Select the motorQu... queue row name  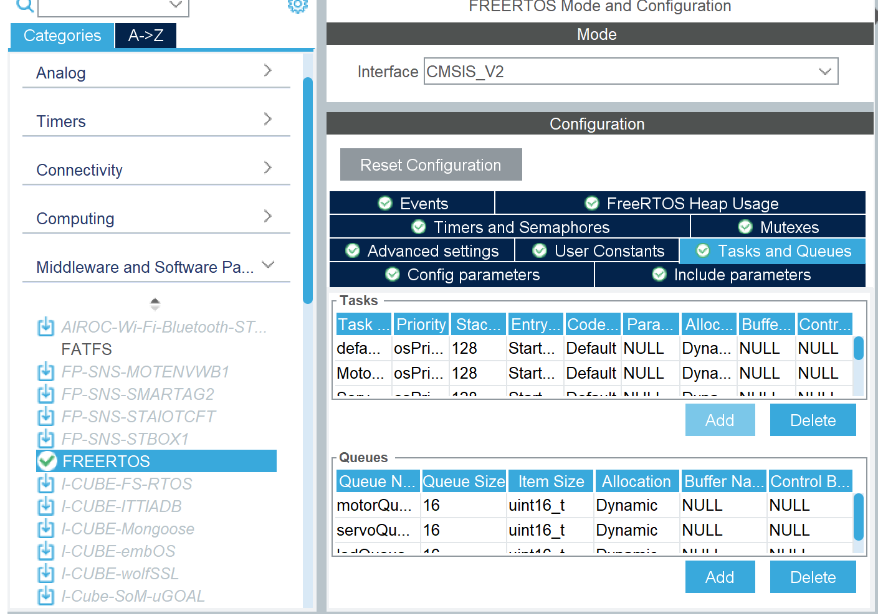click(x=378, y=505)
